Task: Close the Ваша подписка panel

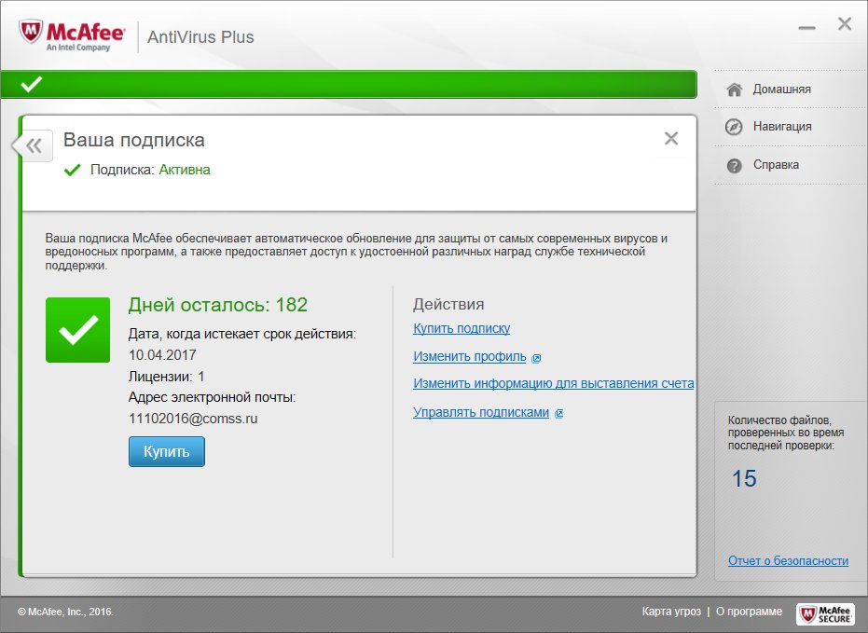Action: pyautogui.click(x=671, y=138)
